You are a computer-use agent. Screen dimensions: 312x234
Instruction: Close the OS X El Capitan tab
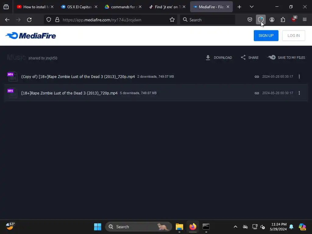(x=96, y=7)
